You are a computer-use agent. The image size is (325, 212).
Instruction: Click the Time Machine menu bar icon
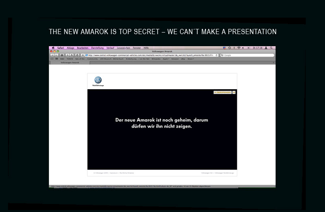point(230,48)
